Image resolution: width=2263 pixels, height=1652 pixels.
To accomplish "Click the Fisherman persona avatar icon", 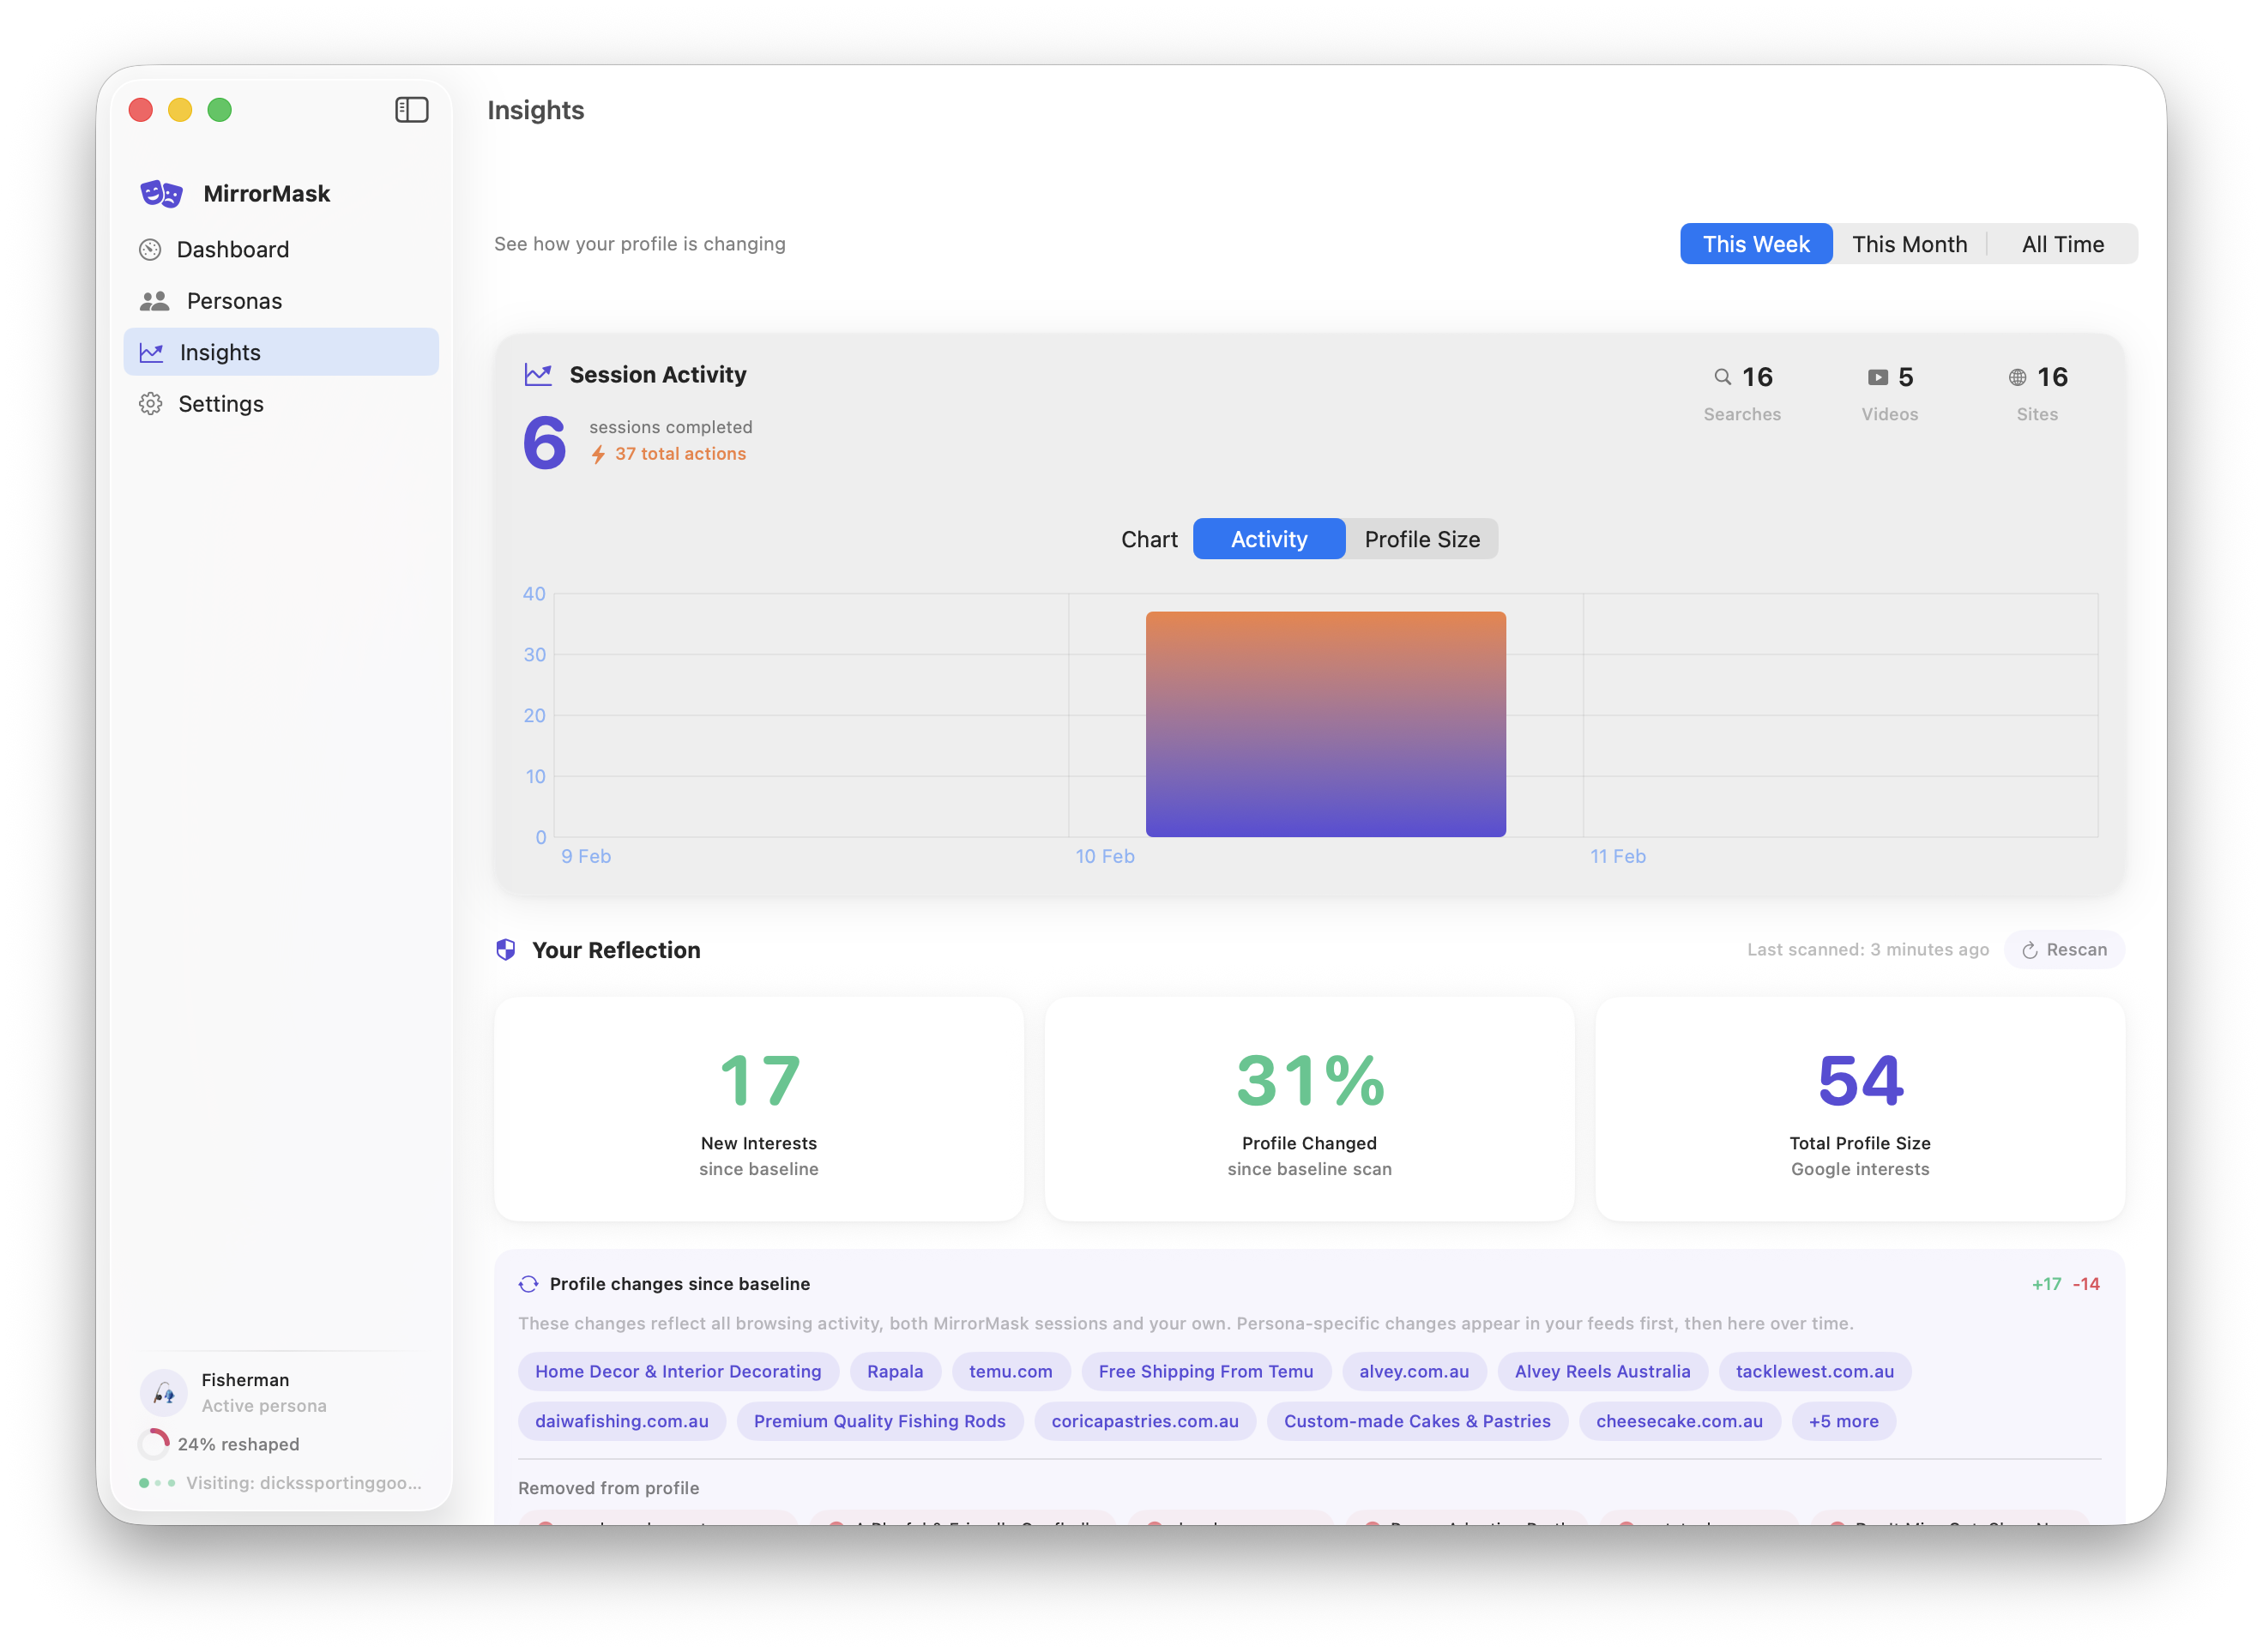I will 164,1392.
